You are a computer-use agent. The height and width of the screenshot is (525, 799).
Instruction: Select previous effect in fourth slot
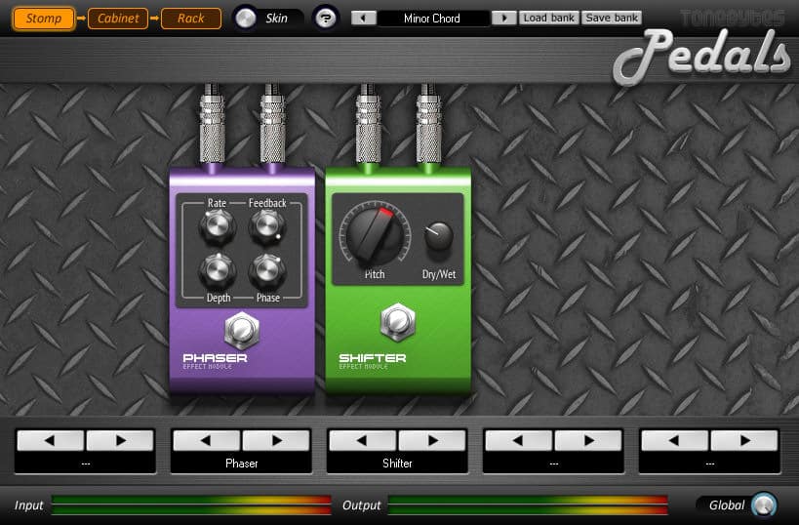pos(518,440)
